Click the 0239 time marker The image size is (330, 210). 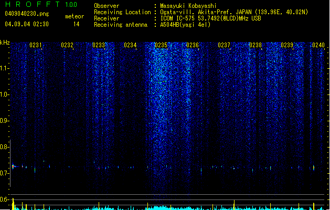[x=287, y=45]
